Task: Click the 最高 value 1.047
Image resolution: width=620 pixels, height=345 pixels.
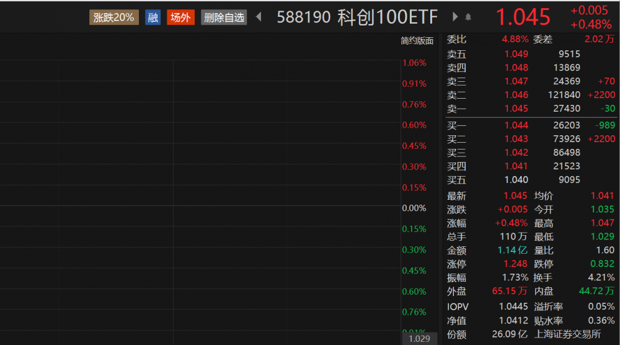Action: (x=602, y=223)
